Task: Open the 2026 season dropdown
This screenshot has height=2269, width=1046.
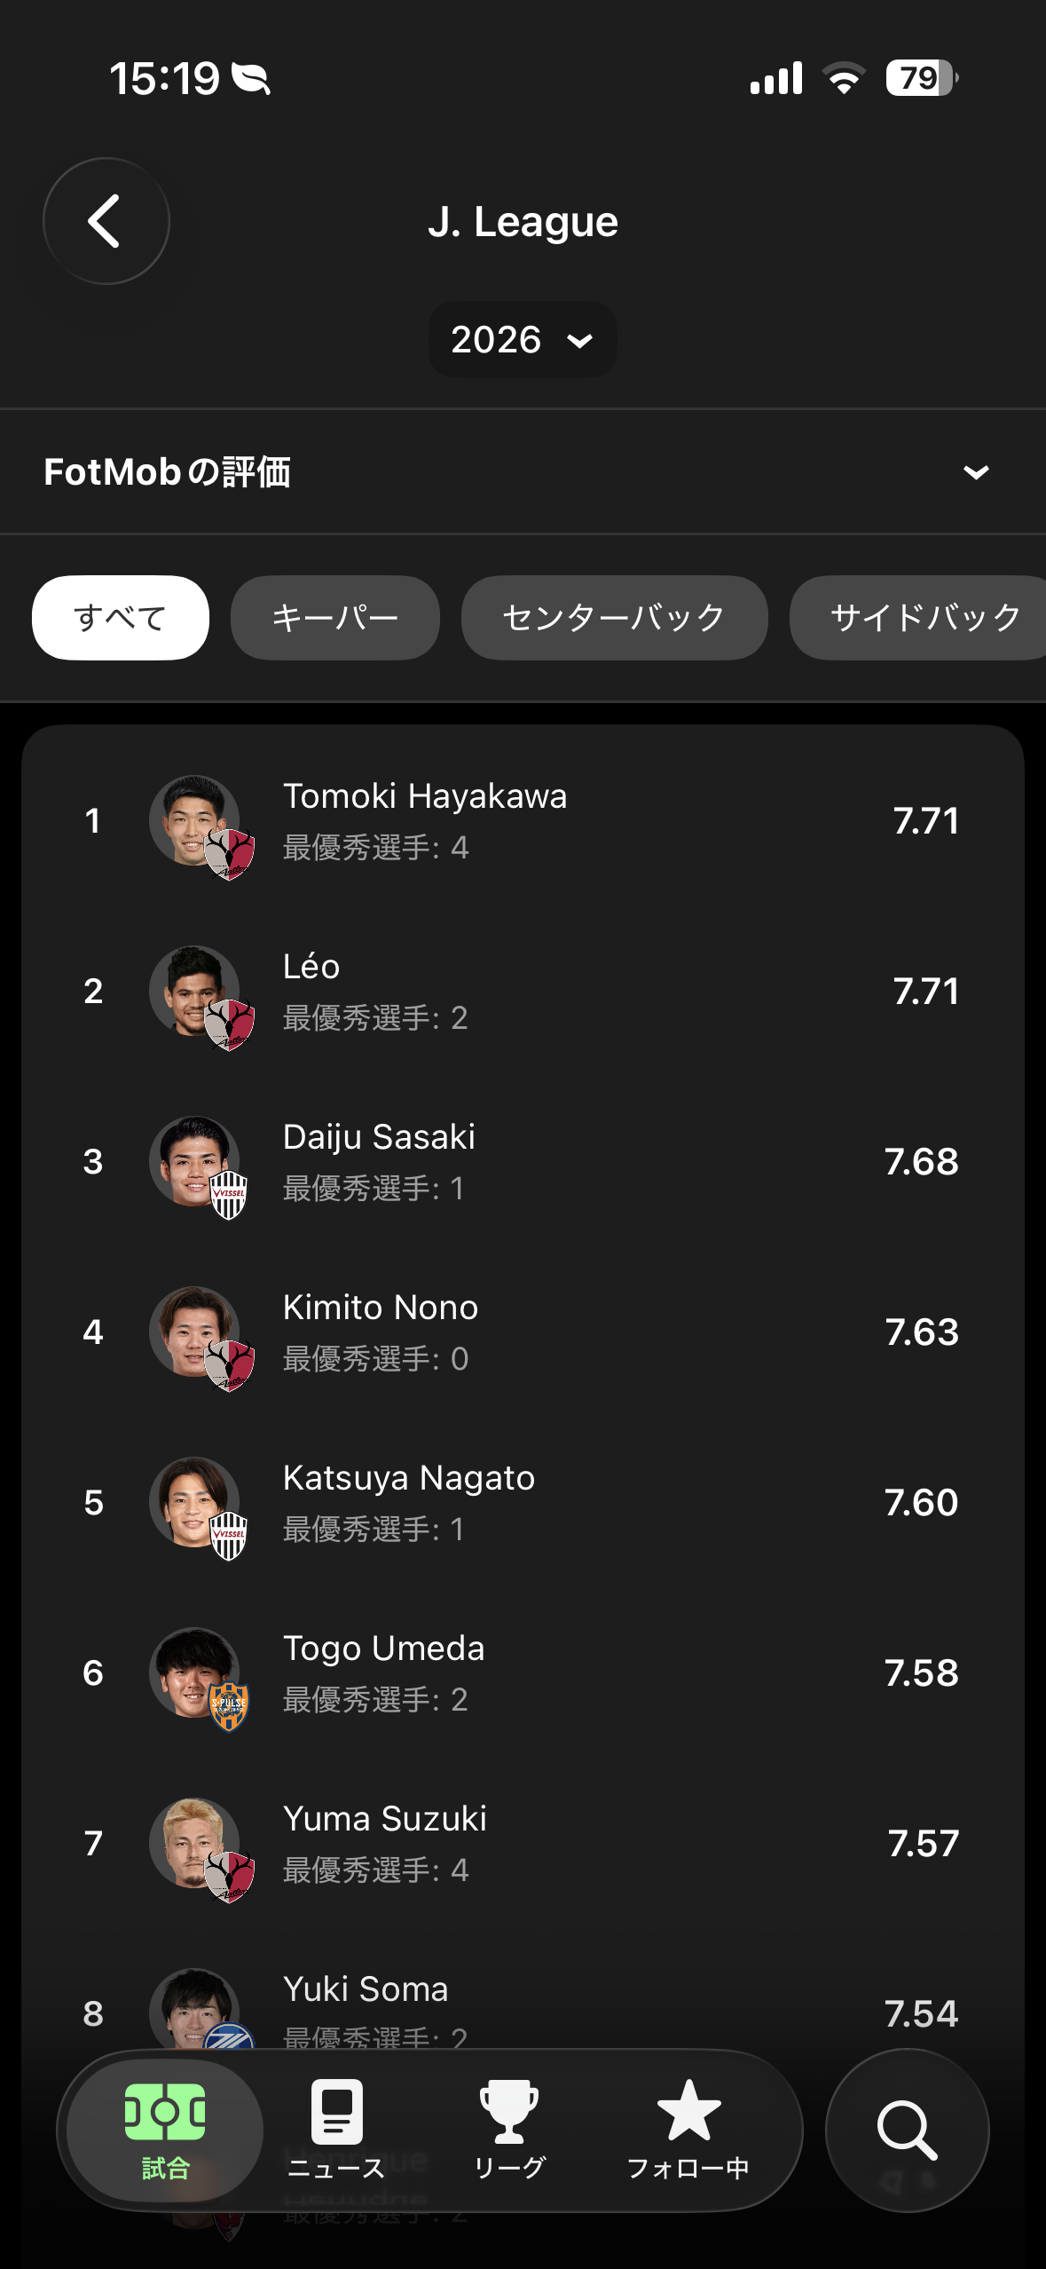Action: pos(523,340)
